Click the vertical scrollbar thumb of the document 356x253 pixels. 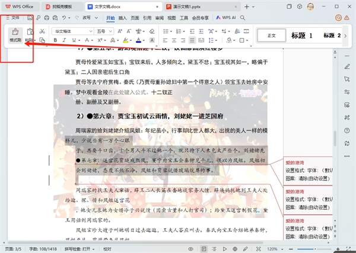335,139
